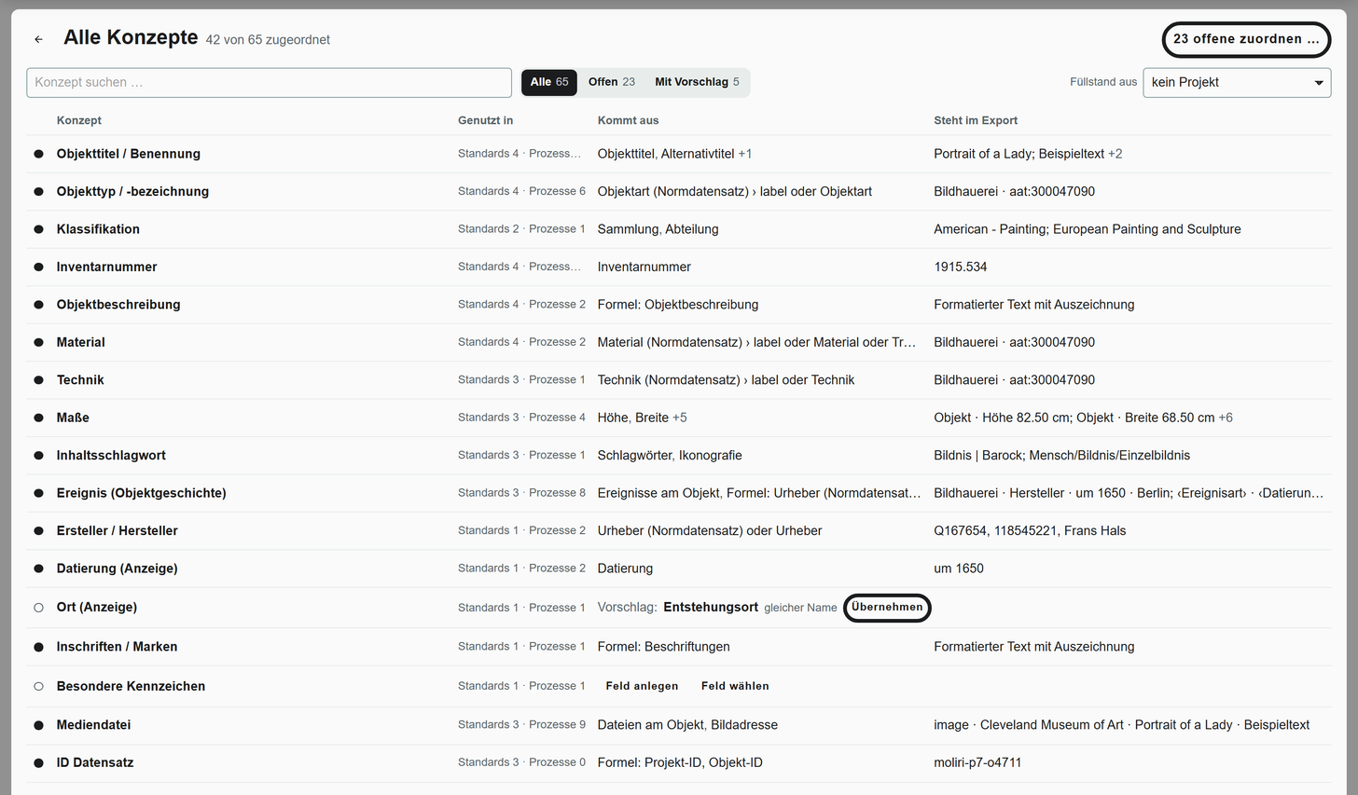Click export value 1915.534

click(x=960, y=267)
